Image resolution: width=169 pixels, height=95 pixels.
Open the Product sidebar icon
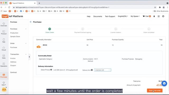pyautogui.click(x=4, y=32)
